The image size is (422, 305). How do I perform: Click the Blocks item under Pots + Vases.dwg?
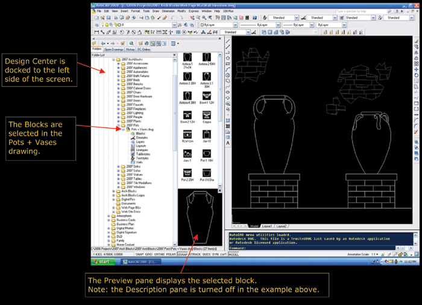[x=140, y=133]
